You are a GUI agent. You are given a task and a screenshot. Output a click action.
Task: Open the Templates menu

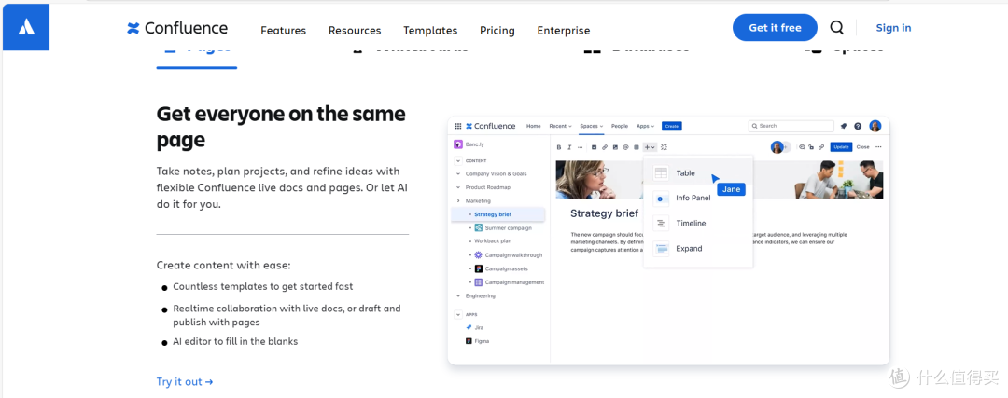tap(430, 30)
